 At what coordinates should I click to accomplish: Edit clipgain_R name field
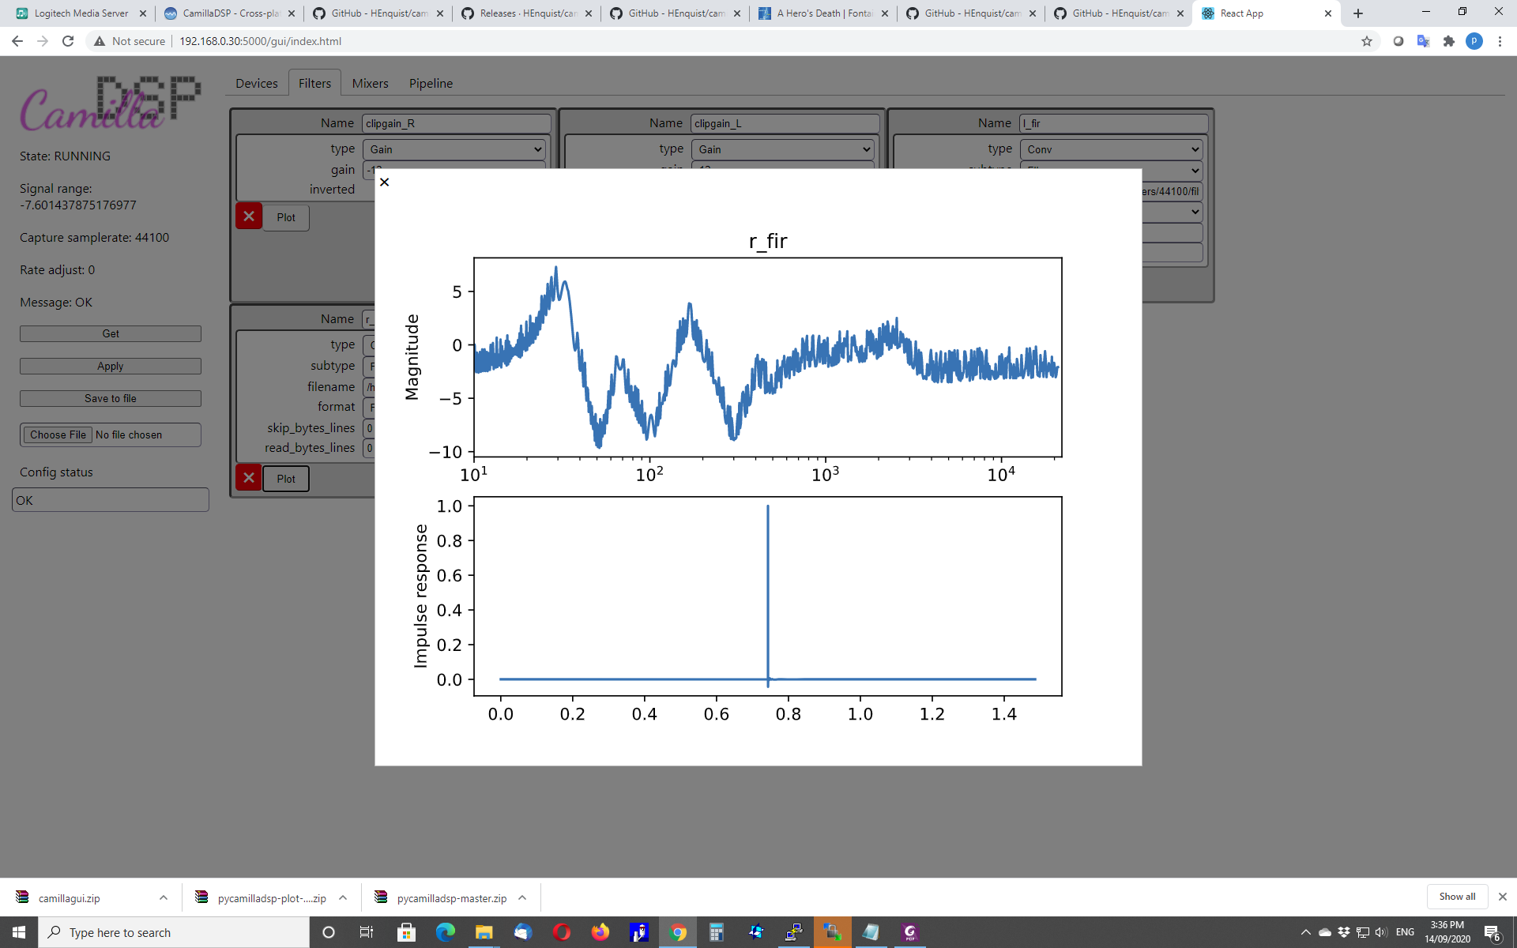(456, 123)
